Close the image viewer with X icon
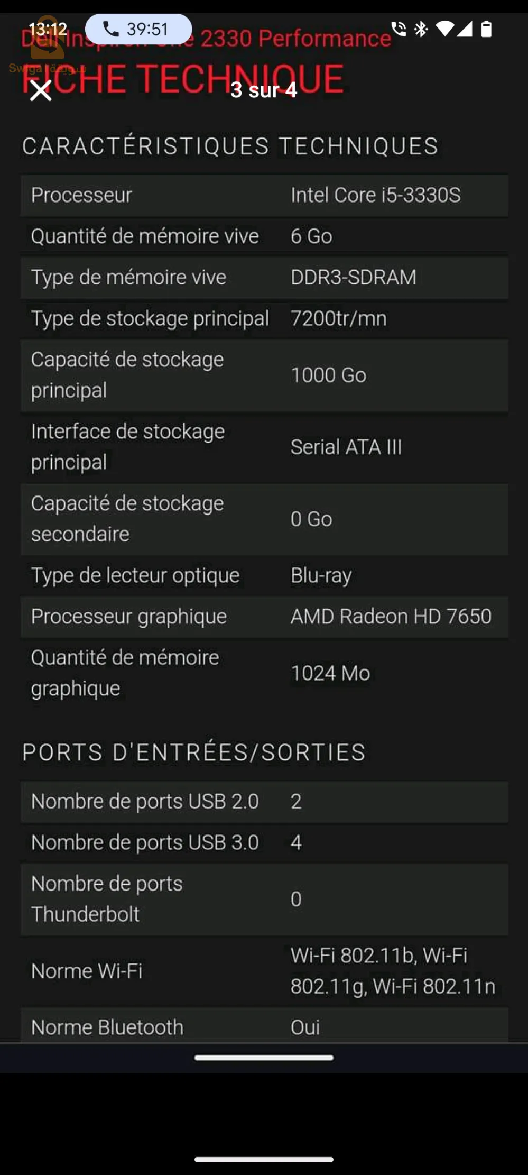This screenshot has width=528, height=1175. click(41, 90)
